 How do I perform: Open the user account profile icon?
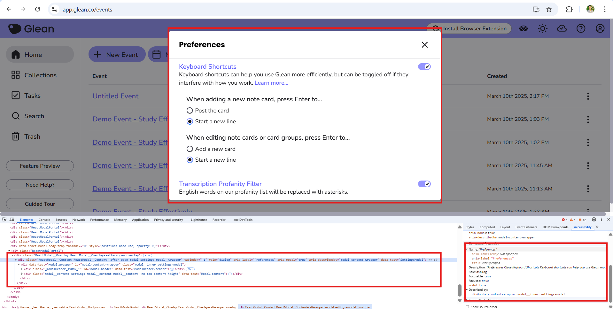600,28
